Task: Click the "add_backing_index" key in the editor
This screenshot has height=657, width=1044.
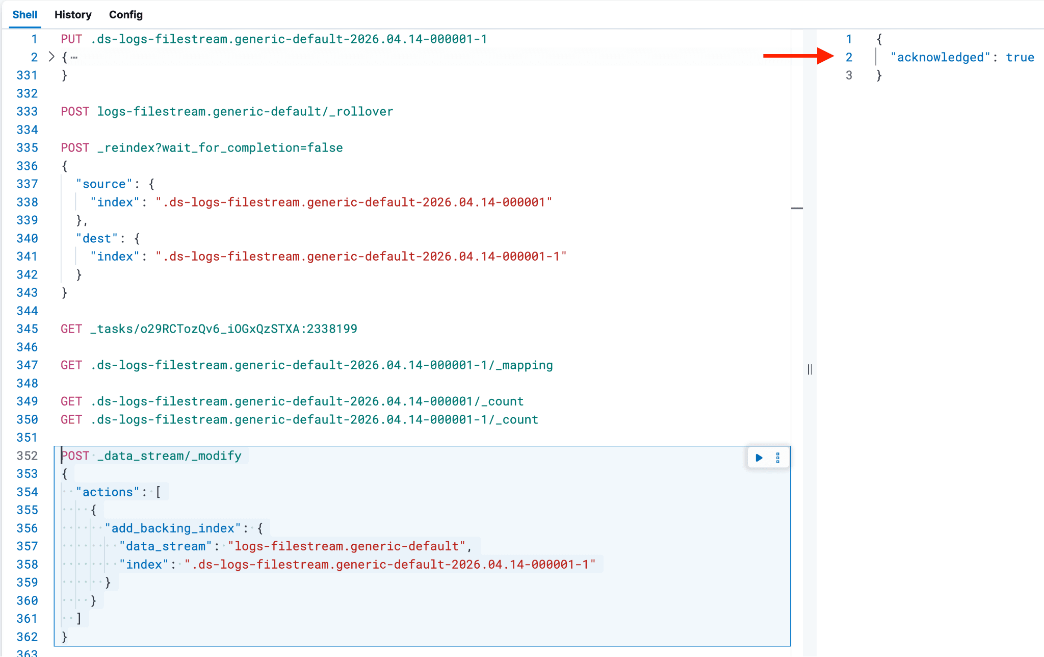Action: click(173, 528)
